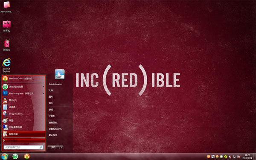Launch Snipping Tool from Start menu
256x160 pixels.
[23, 113]
